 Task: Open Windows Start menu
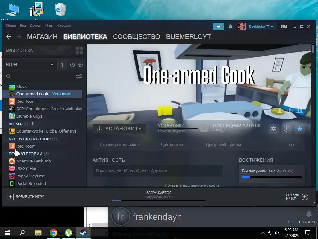[x=7, y=233]
